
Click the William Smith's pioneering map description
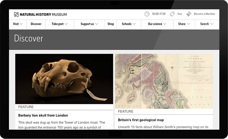click(163, 127)
